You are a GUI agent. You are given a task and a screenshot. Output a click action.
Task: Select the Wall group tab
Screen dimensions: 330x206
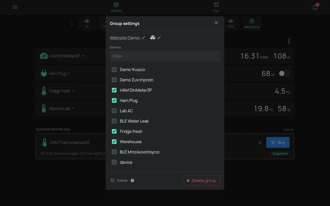point(231,23)
